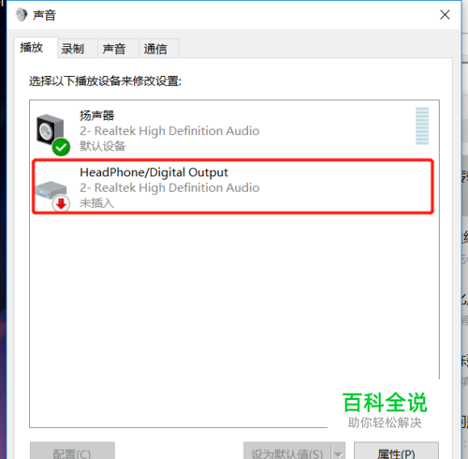Open the 通信 tab
This screenshot has width=468, height=459.
click(x=155, y=49)
